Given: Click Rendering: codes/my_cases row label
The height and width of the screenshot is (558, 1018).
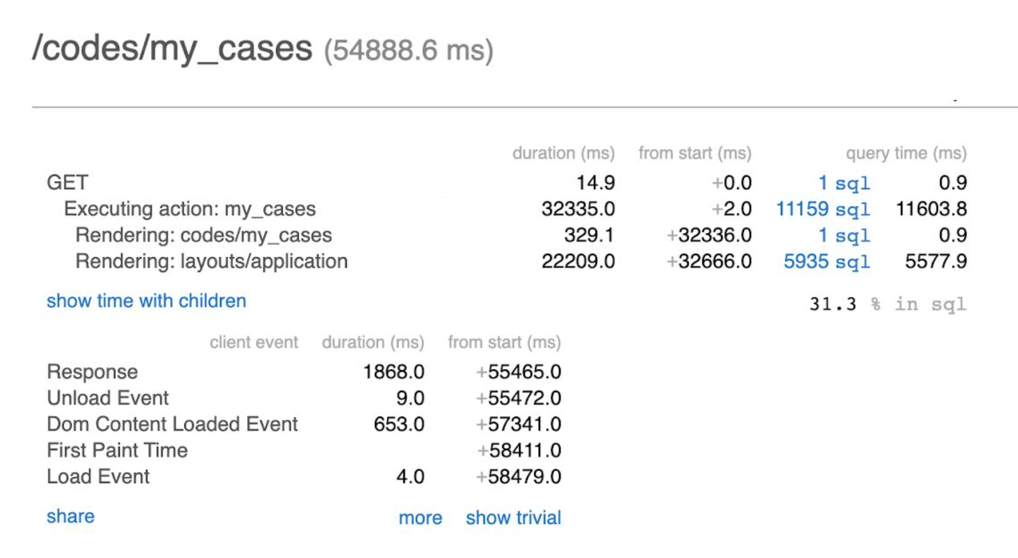Looking at the screenshot, I should pos(203,235).
